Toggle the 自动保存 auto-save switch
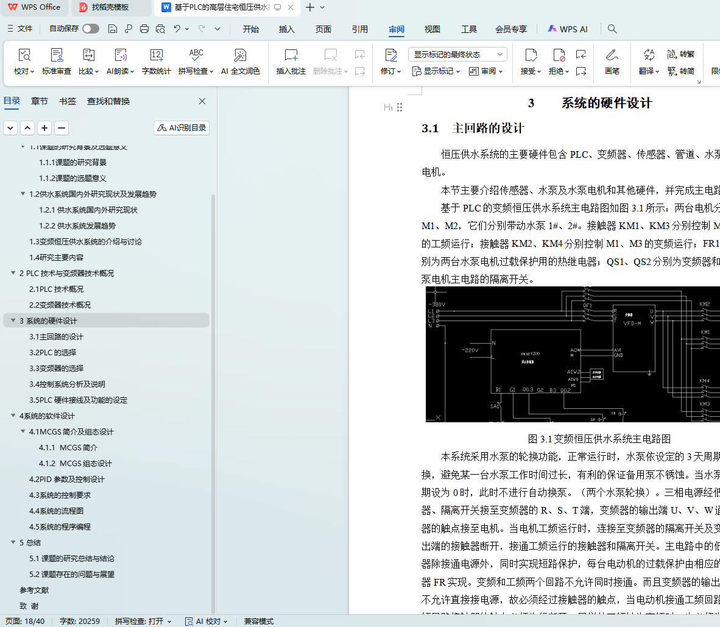The image size is (720, 627). click(x=91, y=29)
